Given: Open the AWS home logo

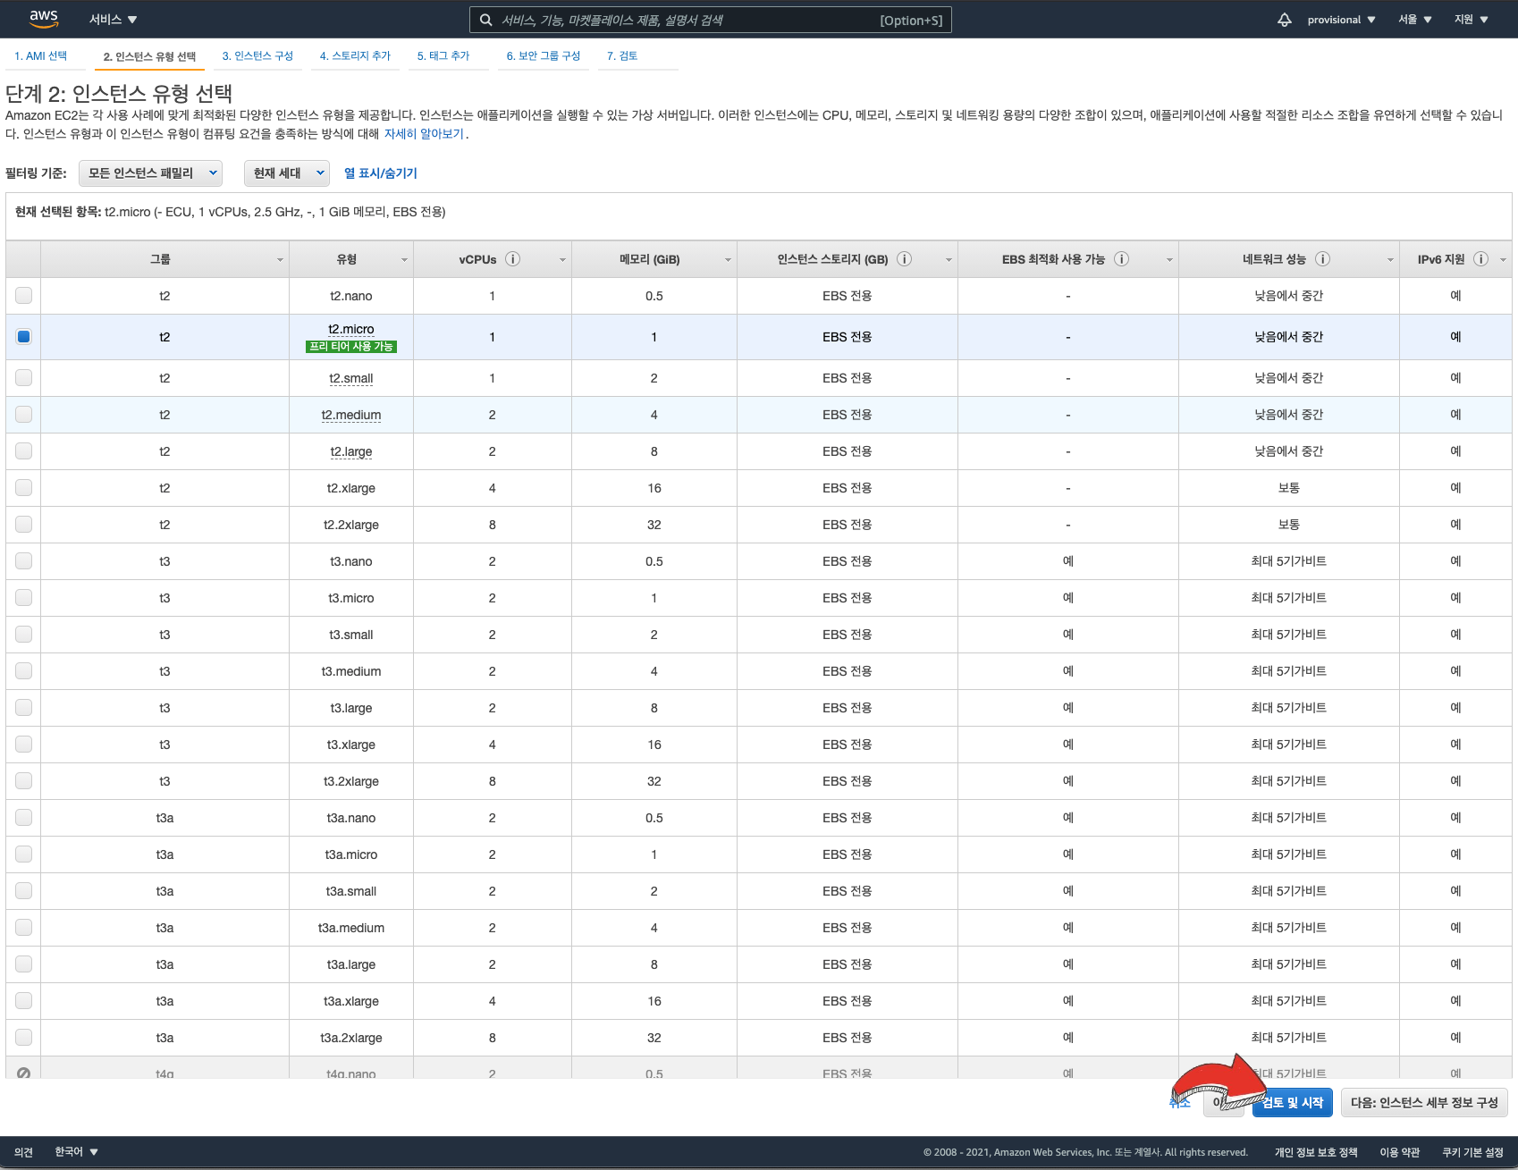Looking at the screenshot, I should (43, 19).
